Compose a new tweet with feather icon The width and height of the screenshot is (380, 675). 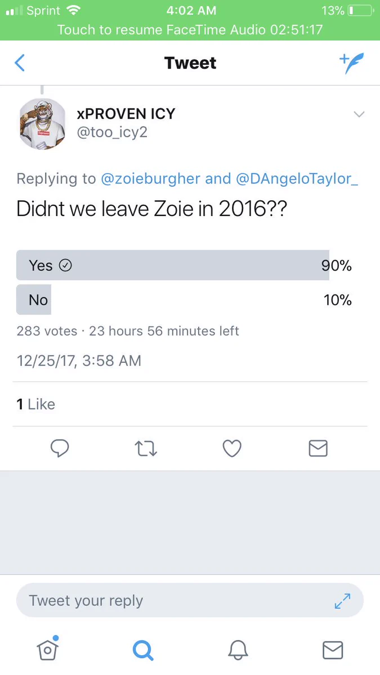(352, 62)
